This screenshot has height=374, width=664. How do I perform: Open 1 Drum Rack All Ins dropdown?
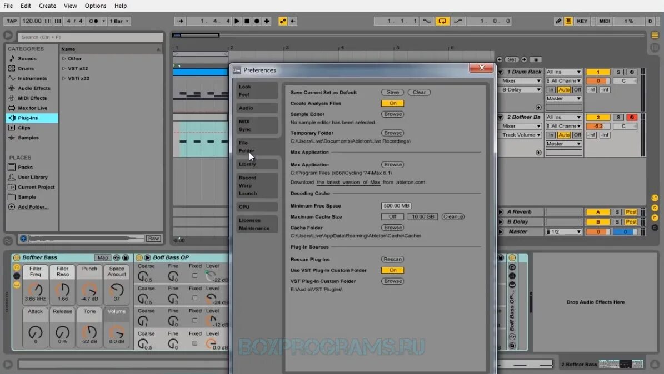point(563,72)
